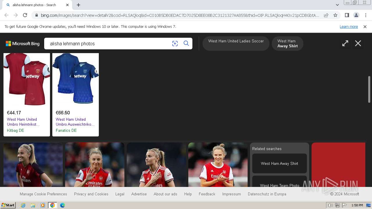Open visual search camera icon

pyautogui.click(x=175, y=44)
